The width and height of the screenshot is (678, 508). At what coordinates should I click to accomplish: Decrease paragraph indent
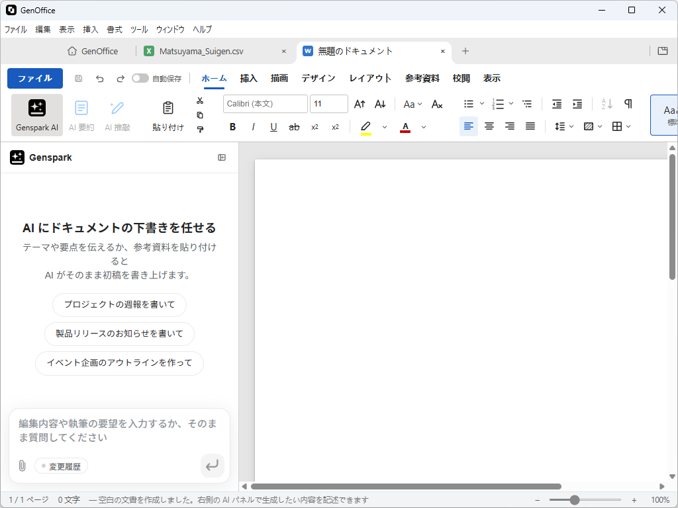pyautogui.click(x=557, y=104)
